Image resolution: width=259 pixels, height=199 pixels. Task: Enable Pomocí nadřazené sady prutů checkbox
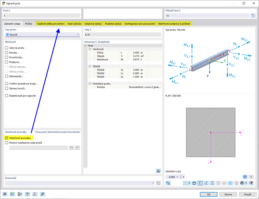point(6,143)
